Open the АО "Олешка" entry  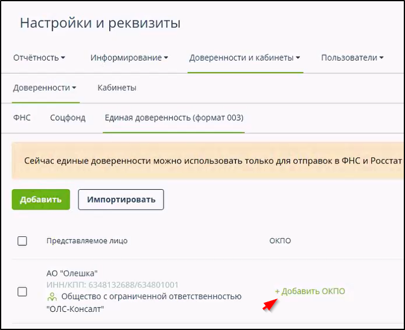72,273
